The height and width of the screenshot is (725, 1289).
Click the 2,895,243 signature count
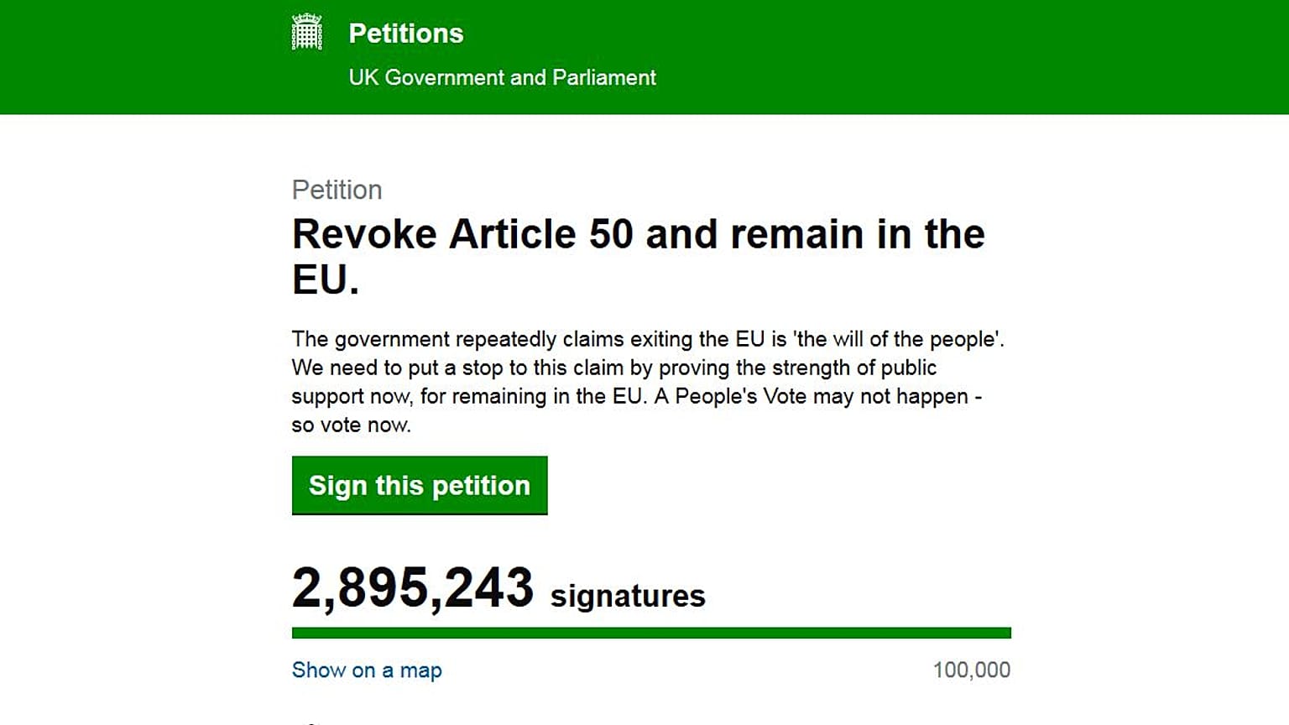413,587
